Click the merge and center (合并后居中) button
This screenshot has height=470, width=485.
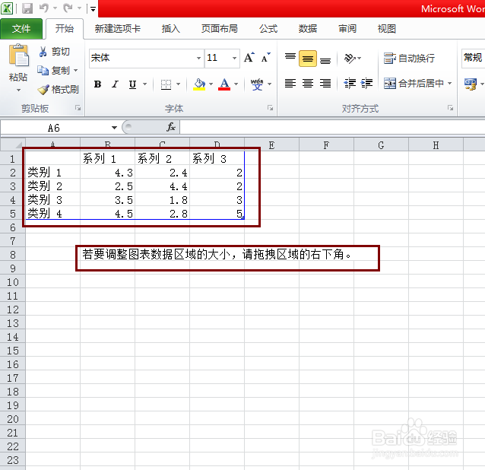tap(414, 83)
